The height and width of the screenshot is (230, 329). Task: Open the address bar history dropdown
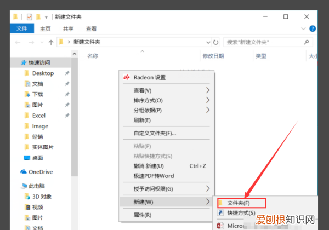tap(208, 43)
